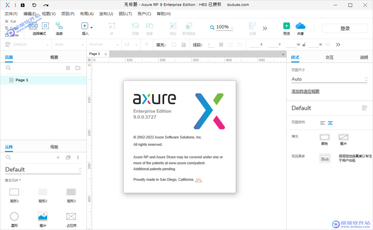Viewport: 373px width, 230px height.
Task: Open the Normal font weight dropdown
Action: [103, 45]
